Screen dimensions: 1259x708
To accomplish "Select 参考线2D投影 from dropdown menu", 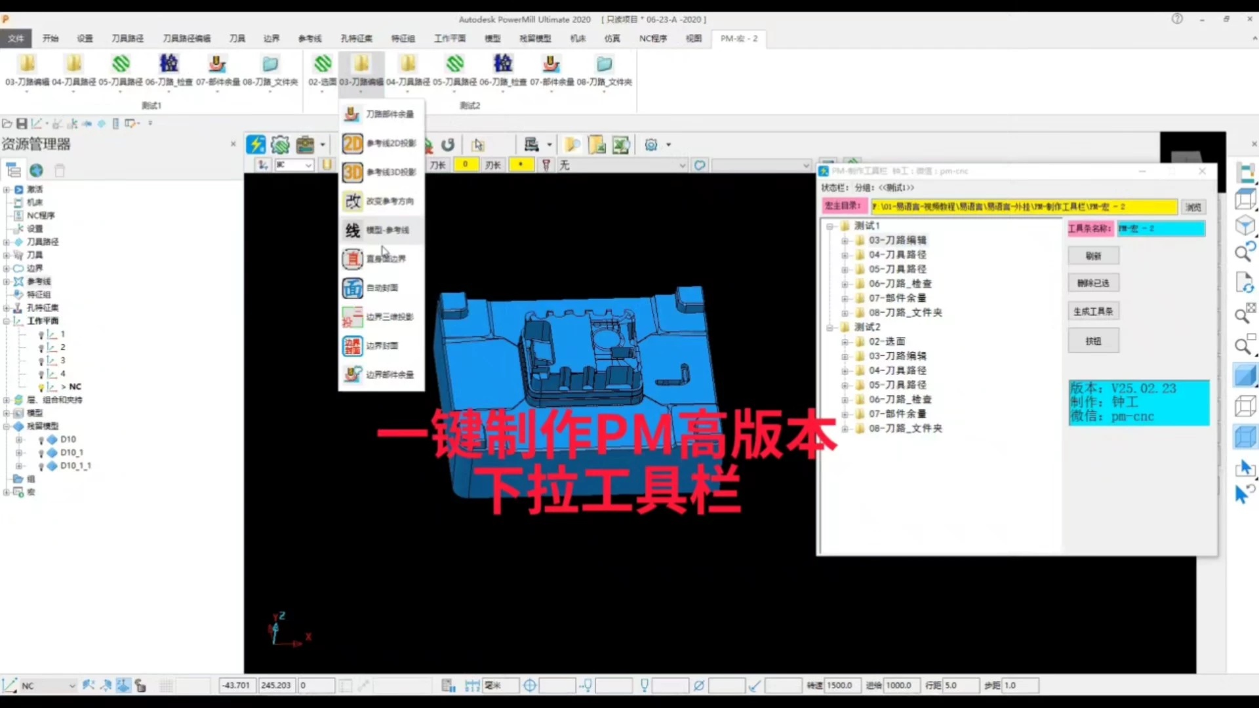I will tap(381, 144).
